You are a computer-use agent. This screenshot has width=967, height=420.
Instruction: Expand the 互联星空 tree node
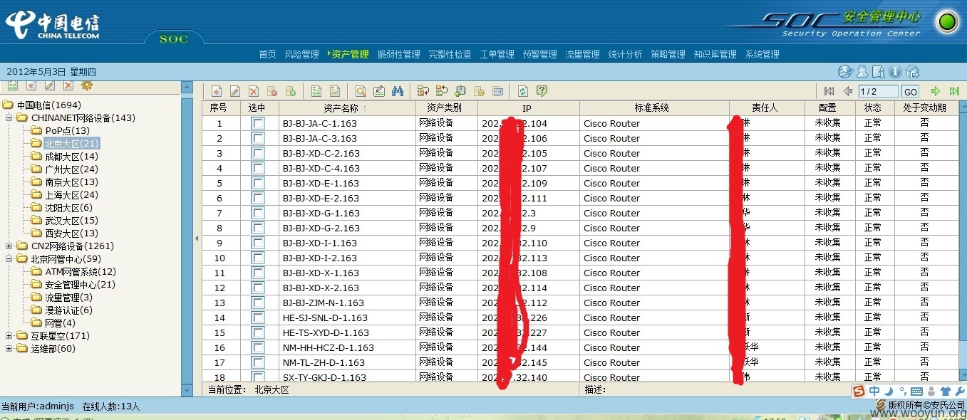point(9,336)
